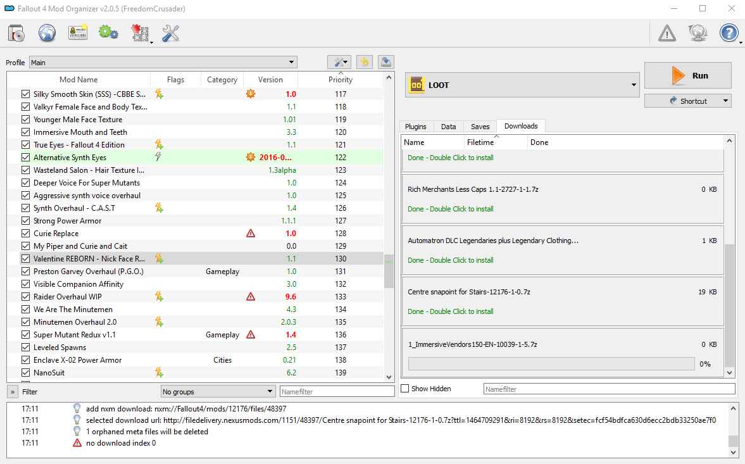
Task: Open Nexus network globe icon
Action: tap(47, 34)
